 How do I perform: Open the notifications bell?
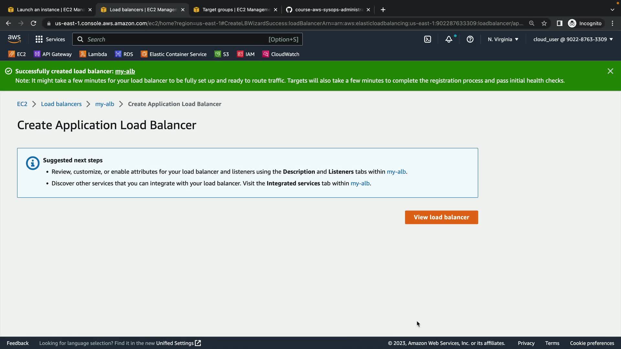pos(449,39)
